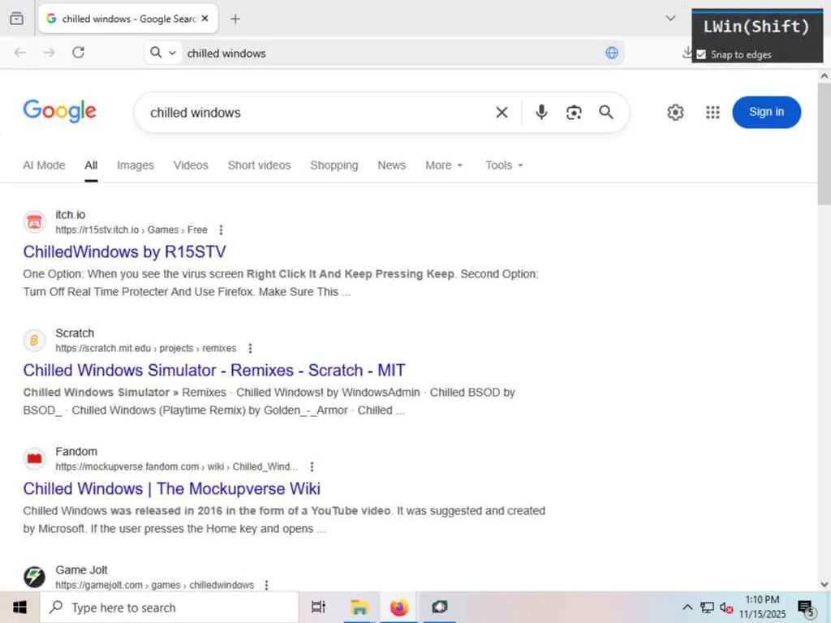Open more options for Game Jolt result
Screen dimensions: 831x623
[266, 585]
